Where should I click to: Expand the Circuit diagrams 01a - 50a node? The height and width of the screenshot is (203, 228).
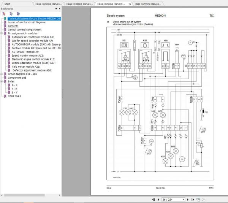click(2, 74)
